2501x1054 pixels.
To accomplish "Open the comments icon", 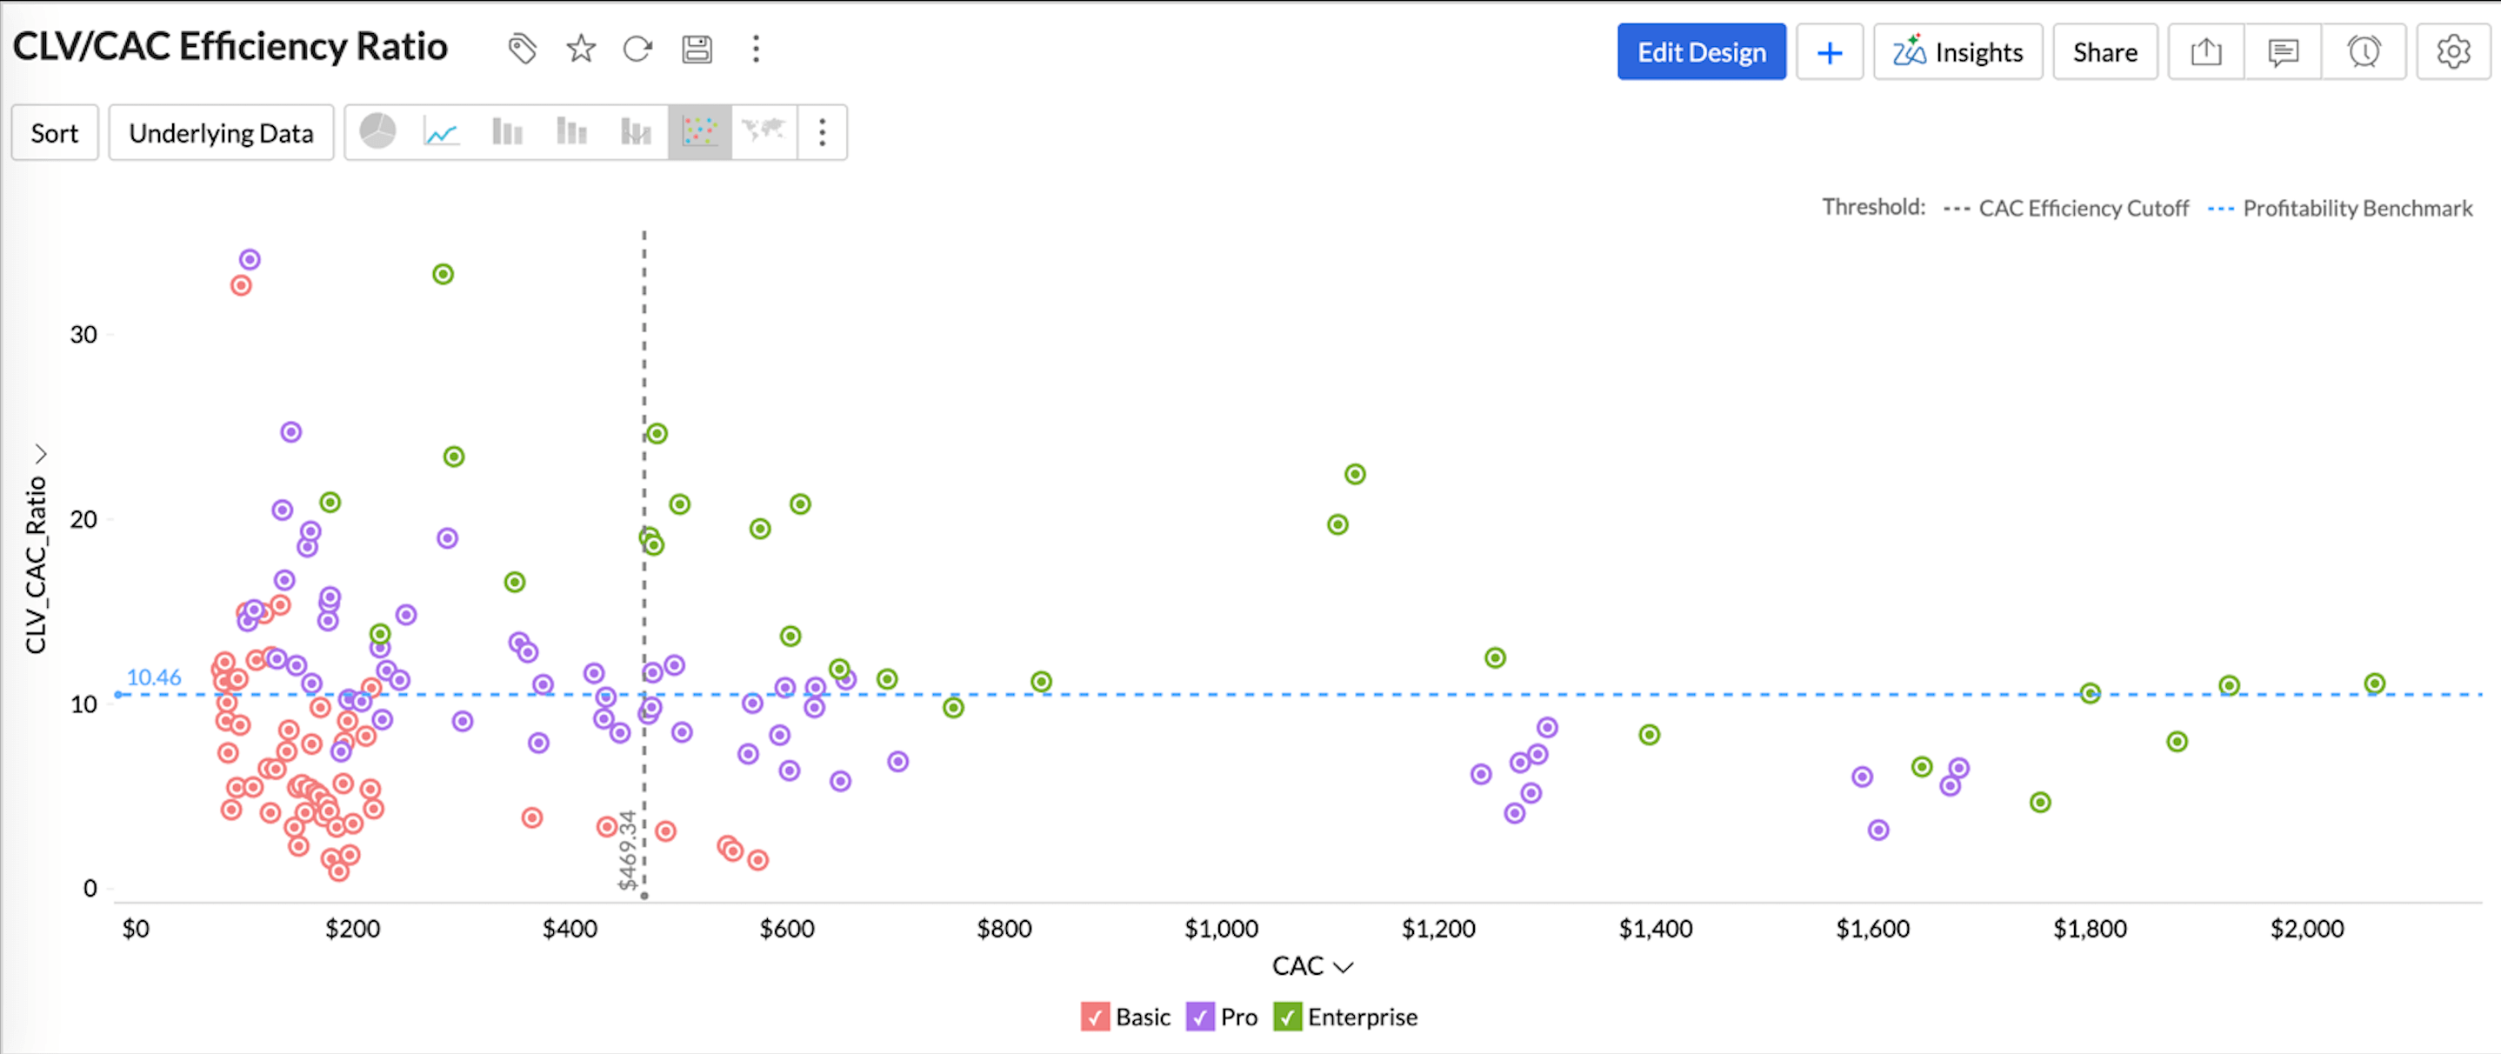I will (x=2283, y=51).
